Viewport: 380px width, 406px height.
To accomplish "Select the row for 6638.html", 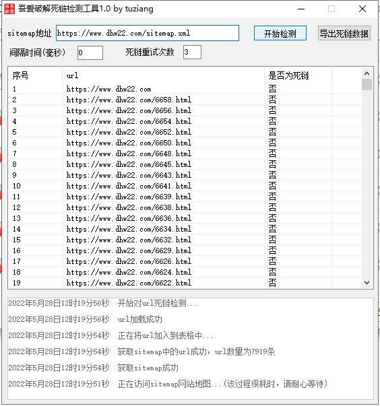I will [185, 207].
